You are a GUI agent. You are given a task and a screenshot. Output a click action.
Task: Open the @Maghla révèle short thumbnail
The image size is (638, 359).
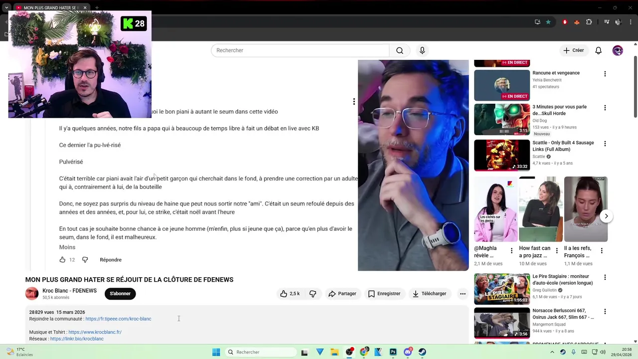[x=496, y=209]
